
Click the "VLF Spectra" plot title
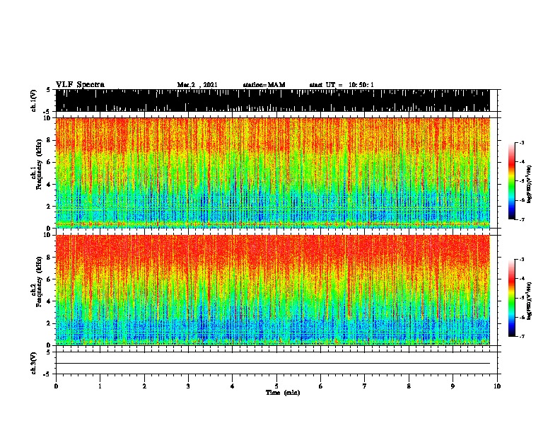coord(80,85)
